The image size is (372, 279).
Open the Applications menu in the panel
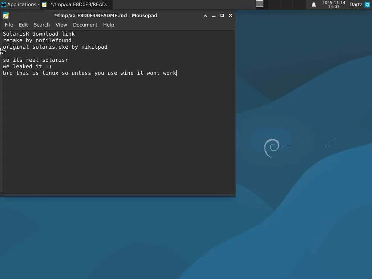point(20,4)
